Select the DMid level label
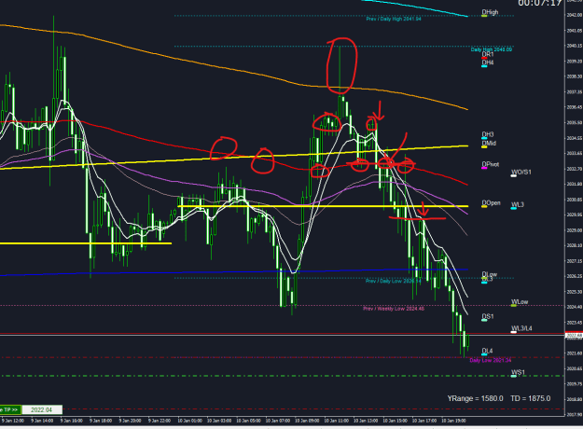The image size is (583, 429). coord(489,143)
